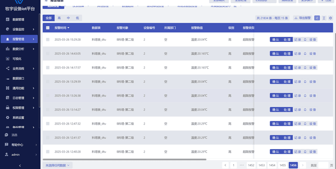Go to page 1453 in pagination
This screenshot has width=336, height=169.
tap(262, 165)
